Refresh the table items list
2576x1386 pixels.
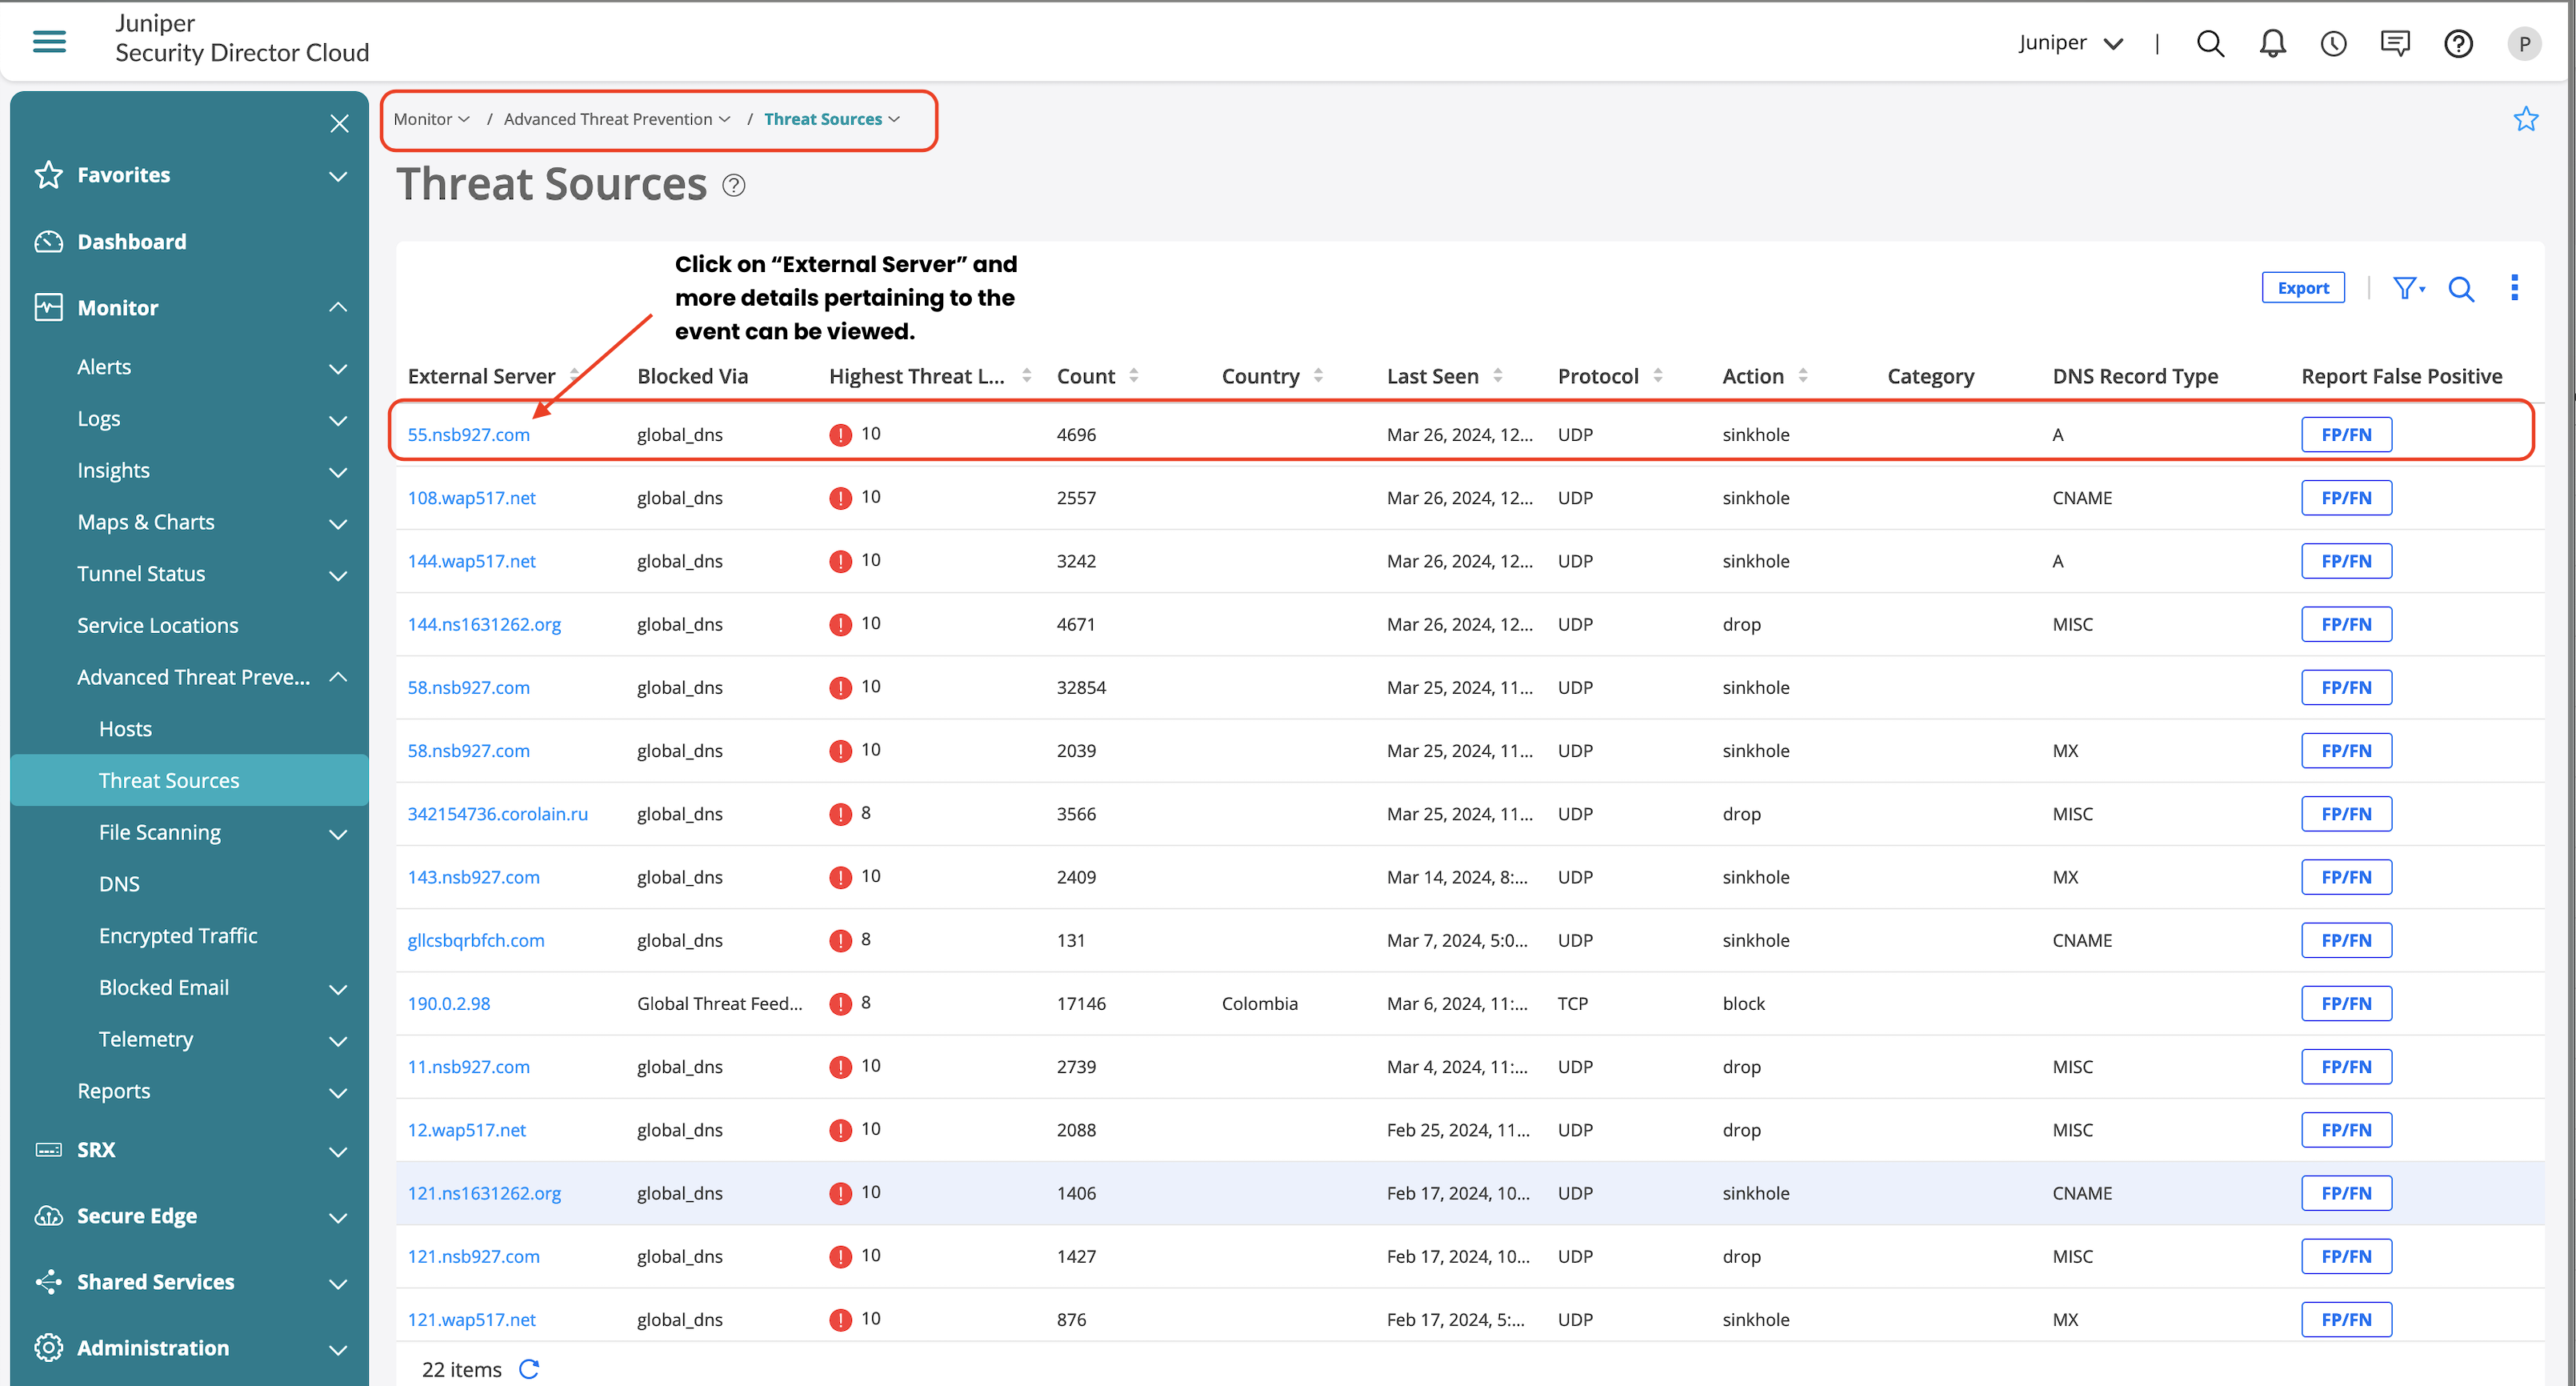(x=529, y=1369)
